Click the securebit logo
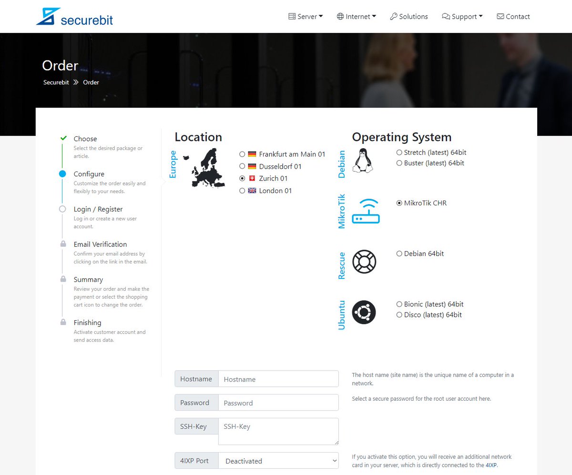The height and width of the screenshot is (475, 572). click(x=74, y=17)
